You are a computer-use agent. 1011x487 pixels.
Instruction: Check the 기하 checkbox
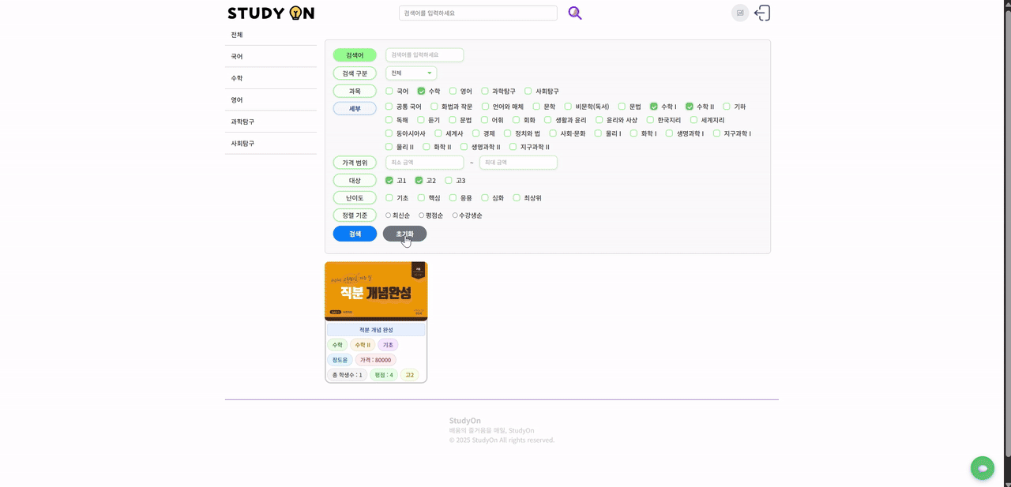(x=727, y=106)
